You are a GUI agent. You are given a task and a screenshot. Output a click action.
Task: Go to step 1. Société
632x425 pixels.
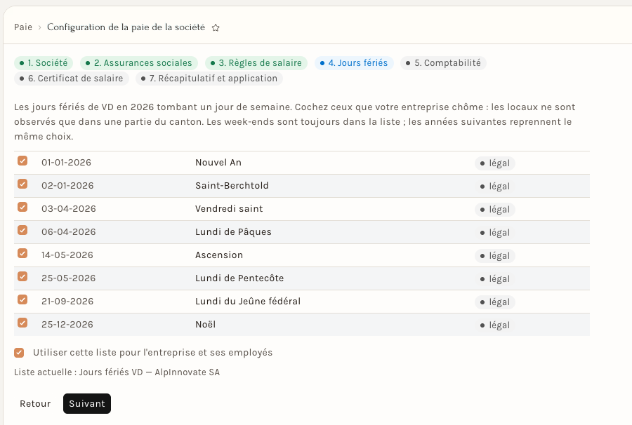pos(44,63)
